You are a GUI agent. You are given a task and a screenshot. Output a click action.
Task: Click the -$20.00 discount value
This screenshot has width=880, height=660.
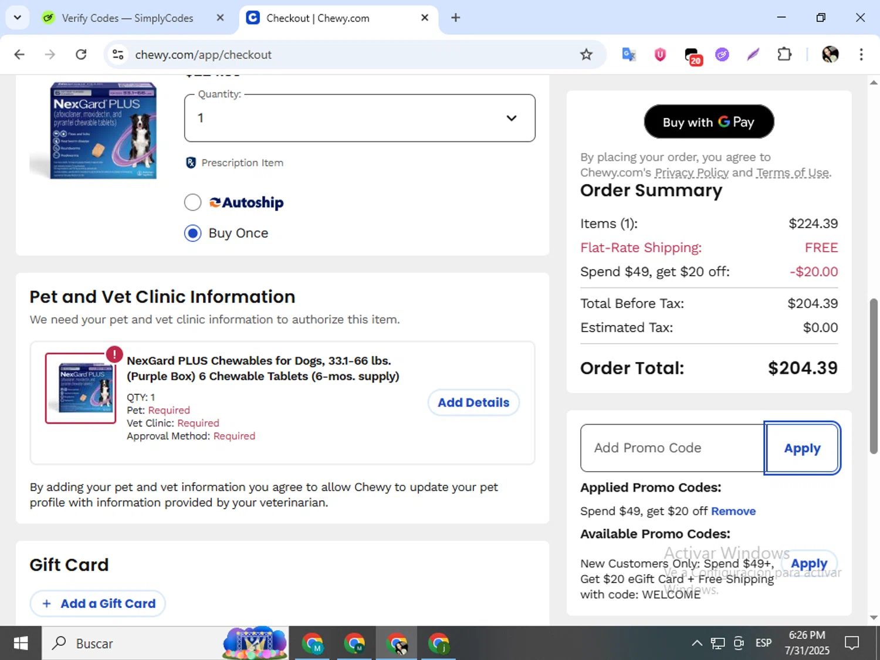click(x=814, y=272)
